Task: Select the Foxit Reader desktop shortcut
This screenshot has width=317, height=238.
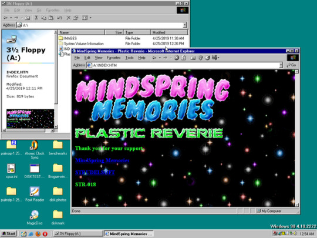Action: coord(35,194)
